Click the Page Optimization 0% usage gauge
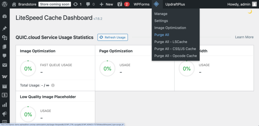The width and height of the screenshot is (259, 126). tap(107, 68)
